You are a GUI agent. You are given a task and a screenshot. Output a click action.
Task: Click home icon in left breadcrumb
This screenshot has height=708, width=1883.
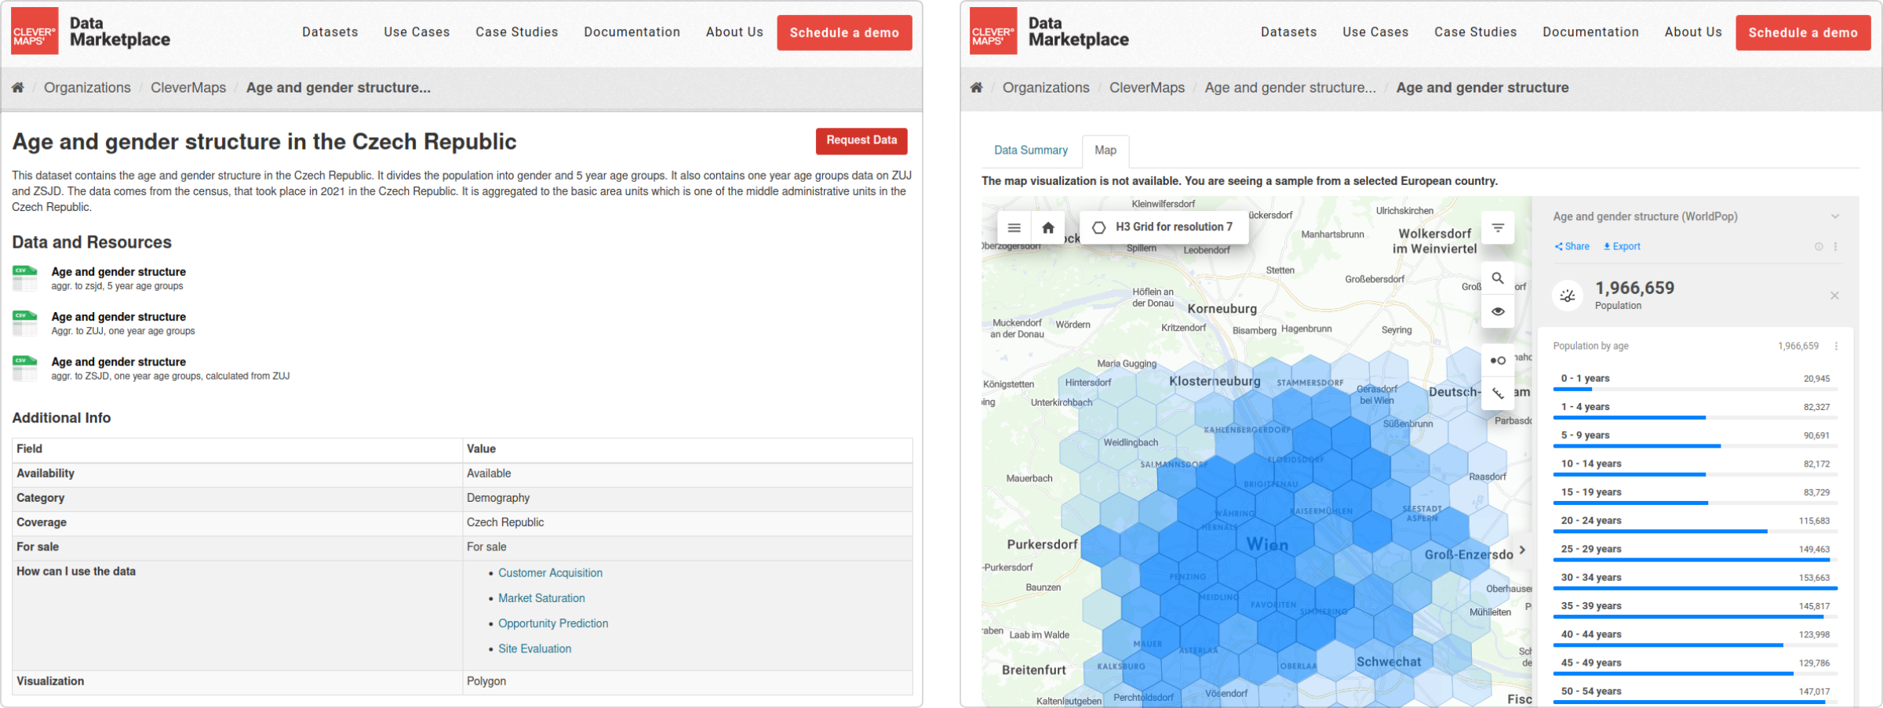pyautogui.click(x=18, y=88)
